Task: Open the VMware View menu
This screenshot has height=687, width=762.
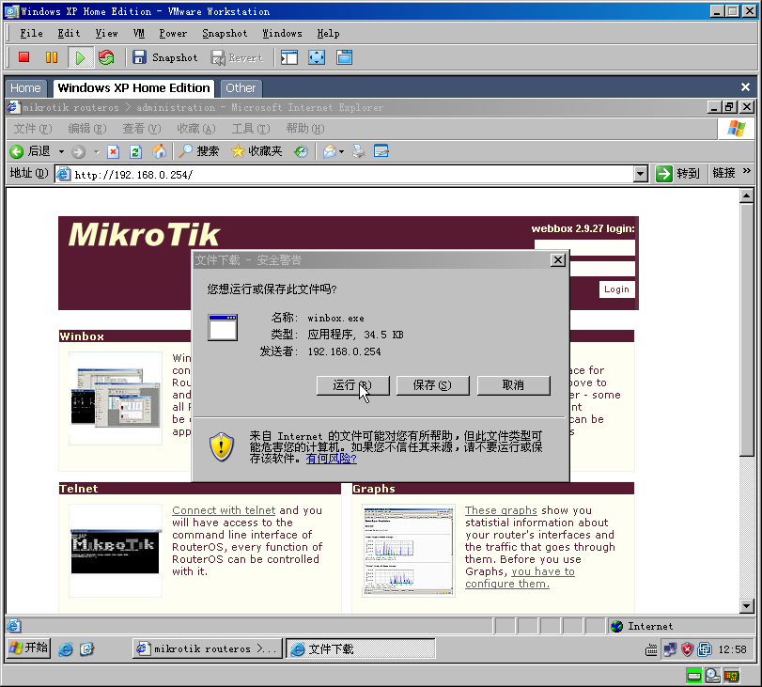Action: click(106, 33)
